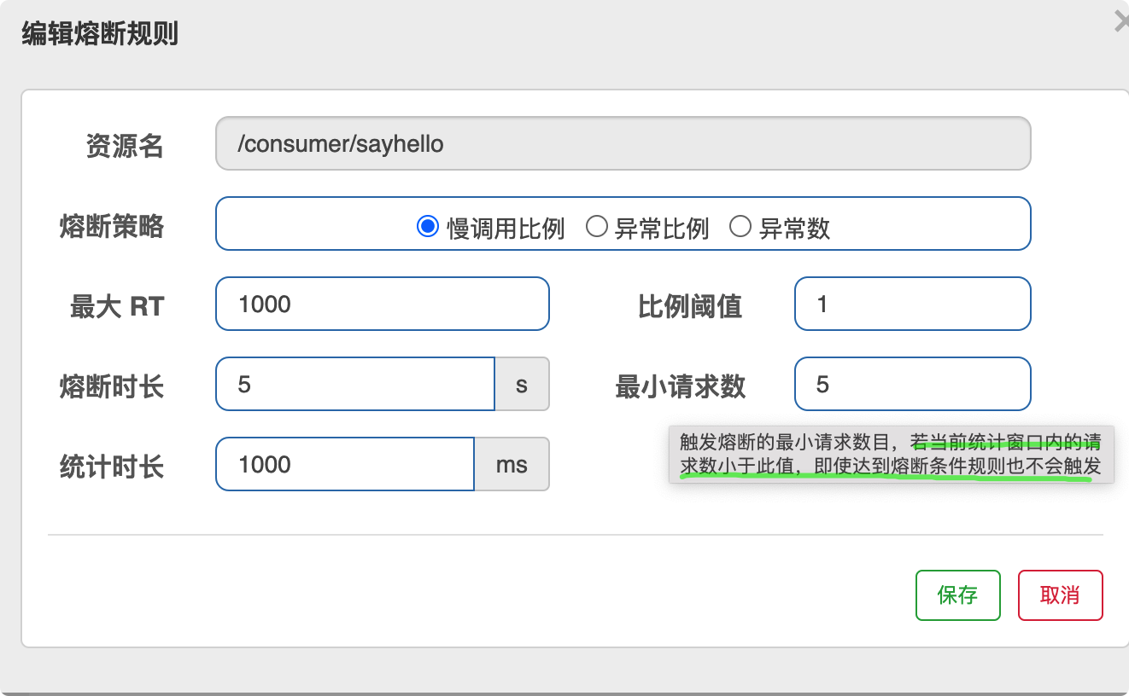The height and width of the screenshot is (696, 1129).
Task: Click the 熔断时长 label
Action: coord(112,387)
